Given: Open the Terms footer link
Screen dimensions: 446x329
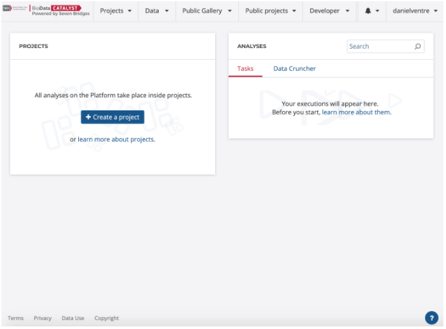Looking at the screenshot, I should click(16, 318).
